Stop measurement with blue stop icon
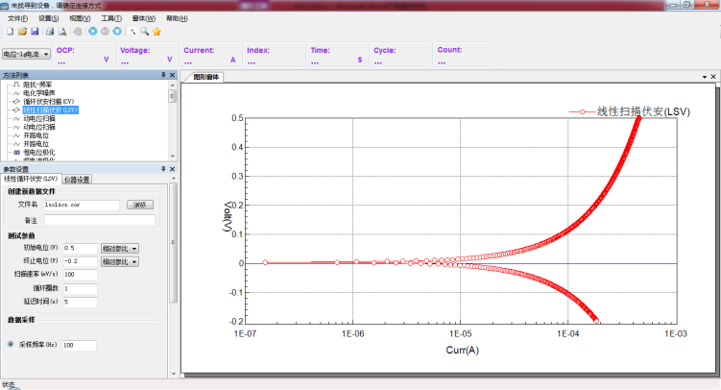This screenshot has height=390, width=721. (117, 32)
